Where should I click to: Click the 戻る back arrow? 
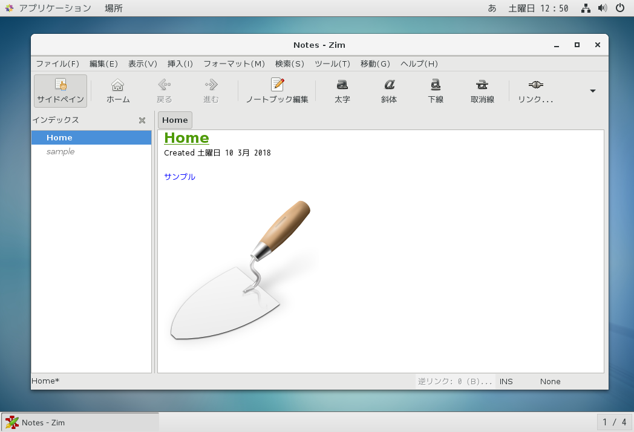(164, 91)
